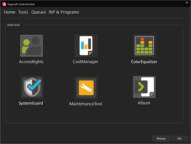Viewport: 191px width, 144px height.
Task: Start the ColorEqualizer tool icon
Action: tap(144, 46)
